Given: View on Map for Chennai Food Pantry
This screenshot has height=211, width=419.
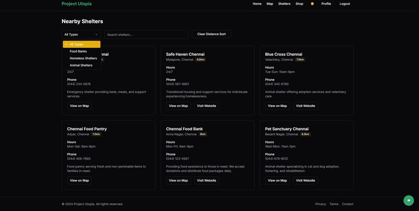Looking at the screenshot, I should point(80,180).
